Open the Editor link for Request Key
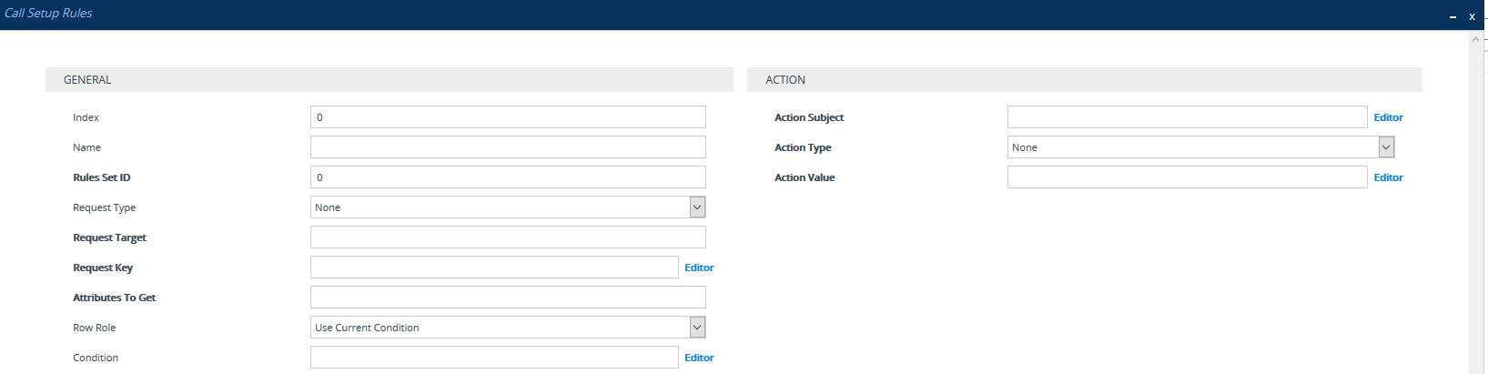1488x374 pixels. 699,268
